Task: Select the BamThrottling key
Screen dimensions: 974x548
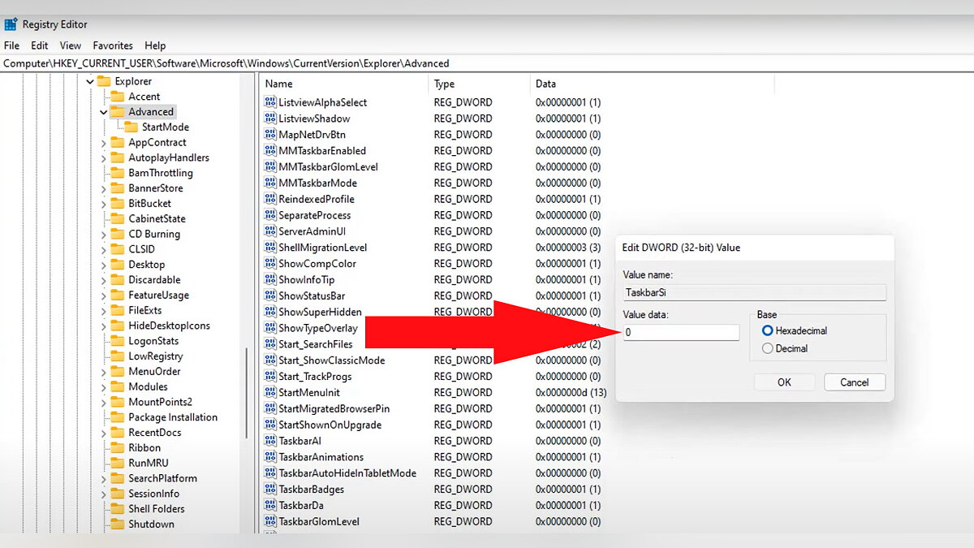Action: click(x=161, y=173)
